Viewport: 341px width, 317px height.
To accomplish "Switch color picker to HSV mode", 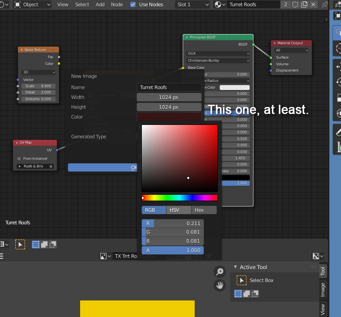I will click(x=179, y=210).
